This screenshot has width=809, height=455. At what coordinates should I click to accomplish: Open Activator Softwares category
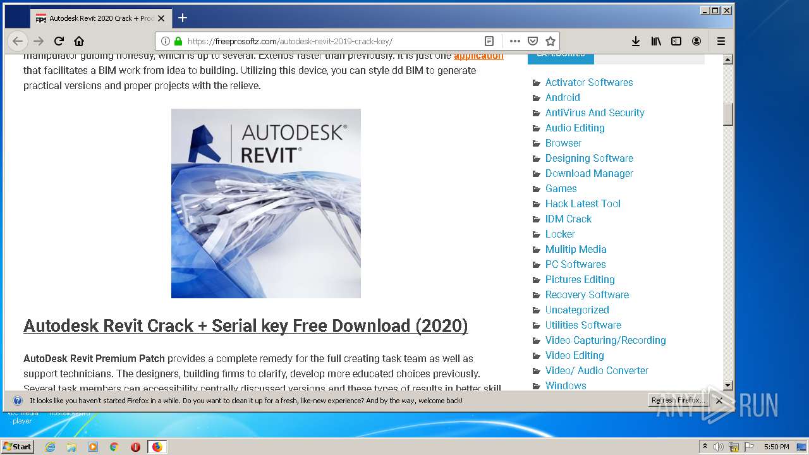pos(589,82)
